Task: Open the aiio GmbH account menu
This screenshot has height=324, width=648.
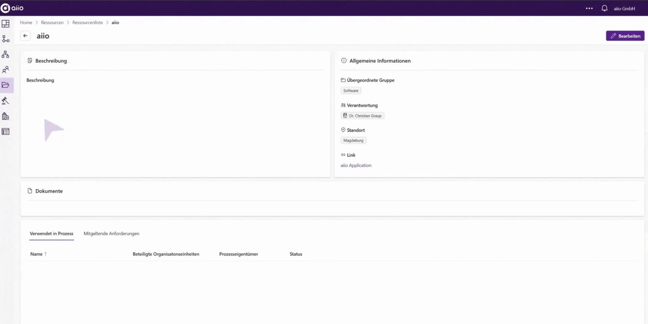Action: (624, 8)
